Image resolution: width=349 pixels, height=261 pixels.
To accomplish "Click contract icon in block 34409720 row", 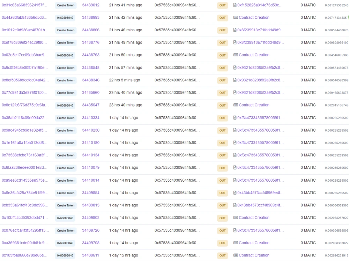I will 235,230.
